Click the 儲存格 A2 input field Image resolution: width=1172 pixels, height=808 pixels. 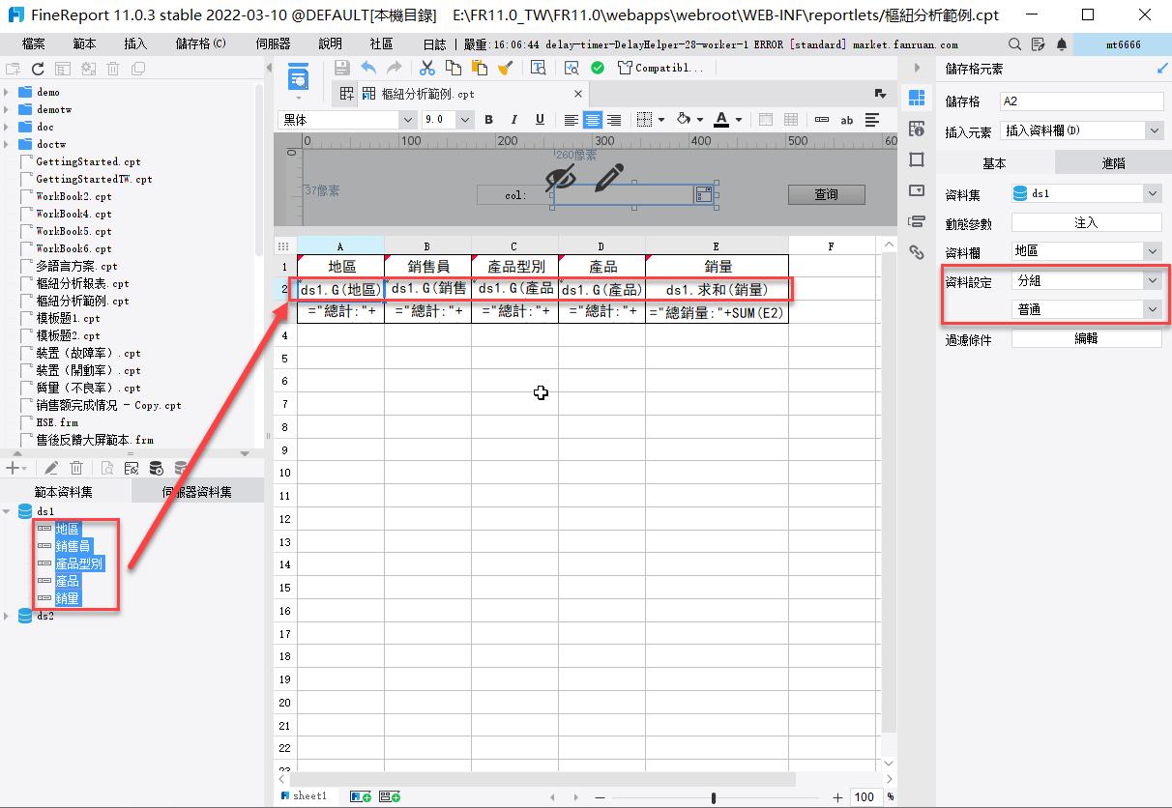coord(1081,101)
